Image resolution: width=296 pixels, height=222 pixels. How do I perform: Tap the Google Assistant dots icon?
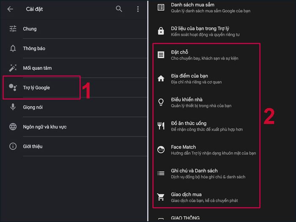(x=13, y=88)
